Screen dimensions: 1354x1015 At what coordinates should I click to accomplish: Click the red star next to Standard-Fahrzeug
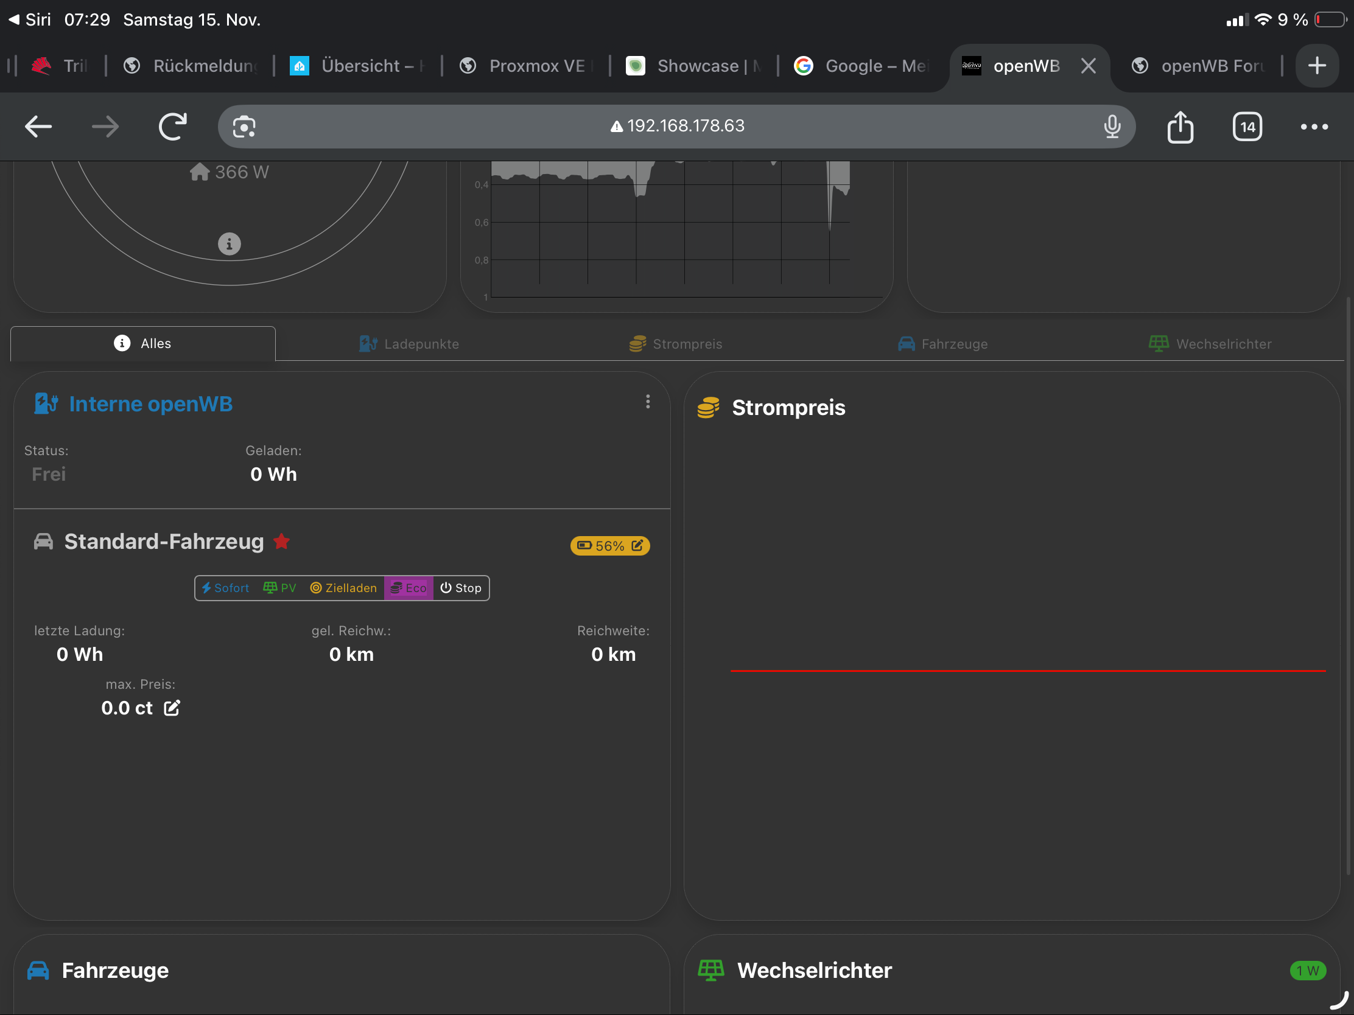[x=281, y=542]
